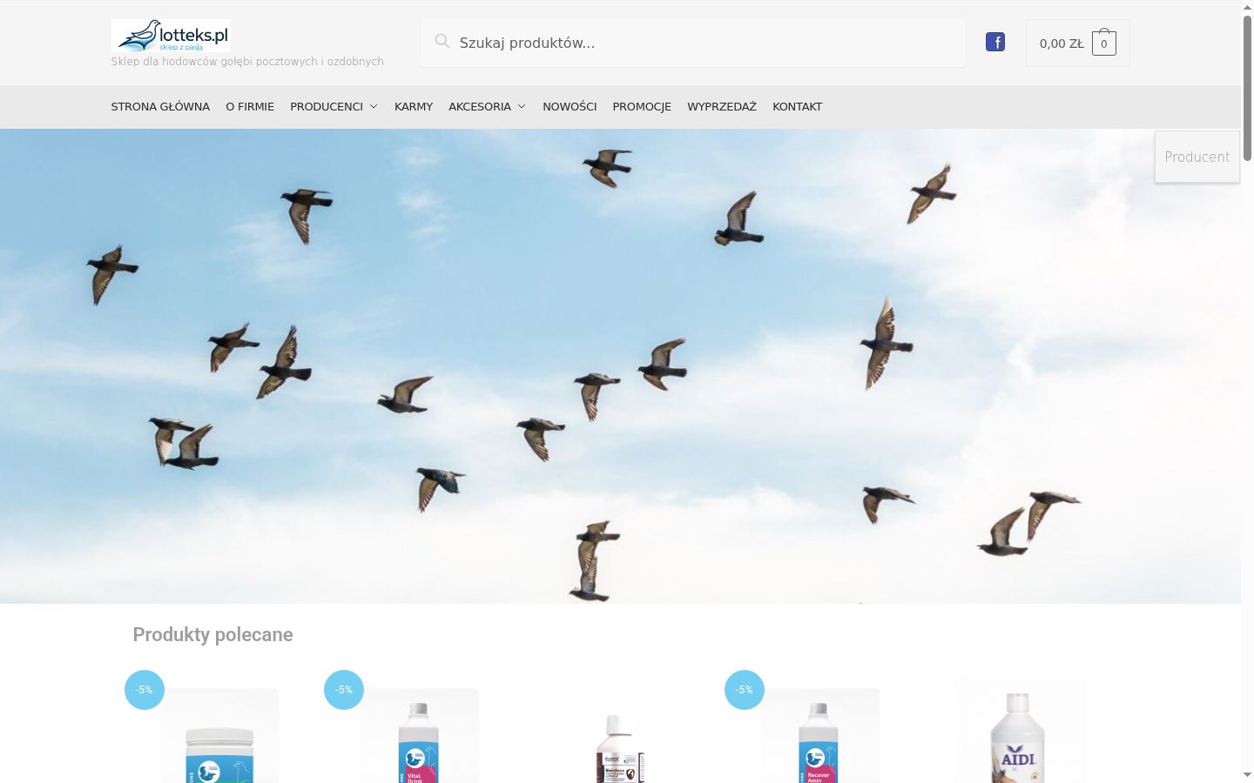Screen dimensions: 1254x783
Task: Open the Karmy menu item
Action: click(414, 107)
